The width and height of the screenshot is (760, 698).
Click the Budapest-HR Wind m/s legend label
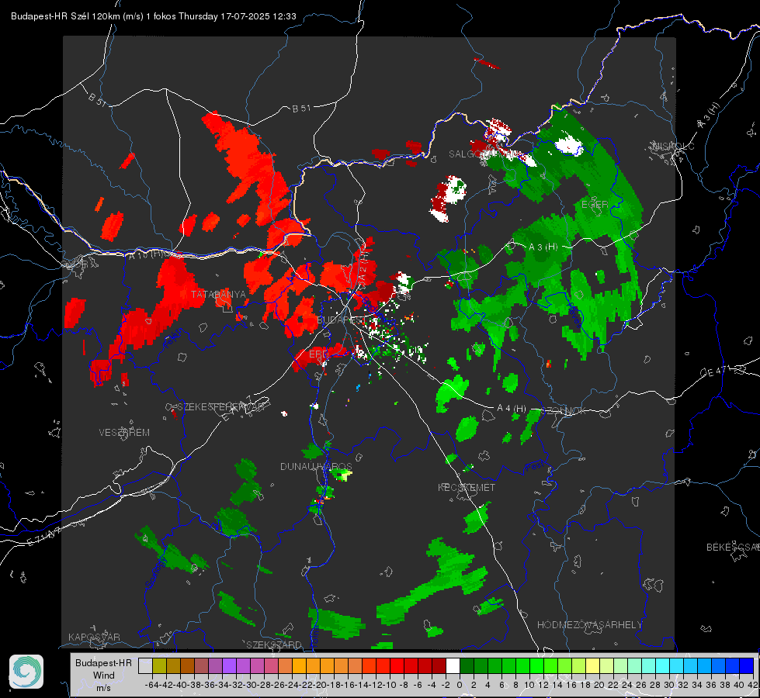coord(103,676)
